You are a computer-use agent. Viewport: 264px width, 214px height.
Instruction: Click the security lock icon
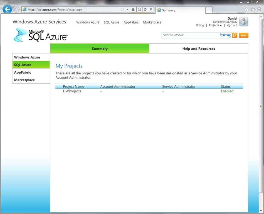pyautogui.click(x=133, y=9)
